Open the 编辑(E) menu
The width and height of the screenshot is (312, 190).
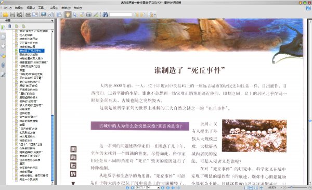(19, 8)
